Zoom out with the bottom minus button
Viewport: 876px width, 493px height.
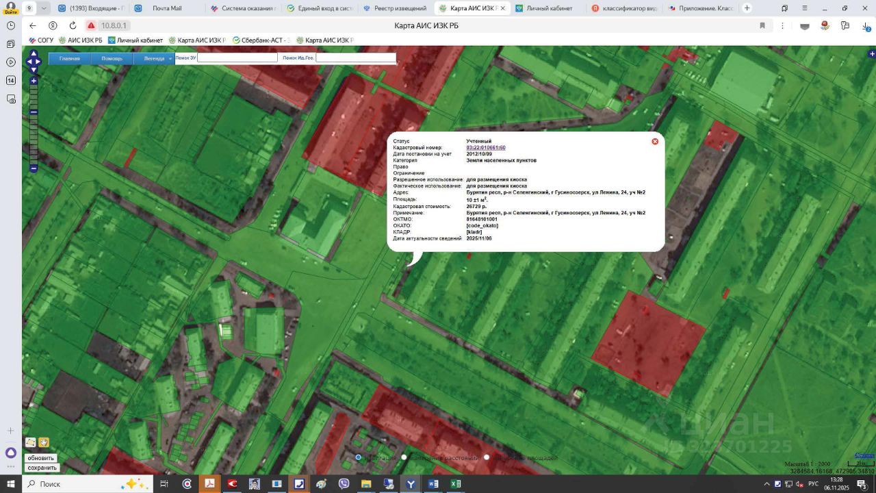tap(34, 168)
